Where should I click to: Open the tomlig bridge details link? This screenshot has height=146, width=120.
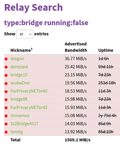17,132
